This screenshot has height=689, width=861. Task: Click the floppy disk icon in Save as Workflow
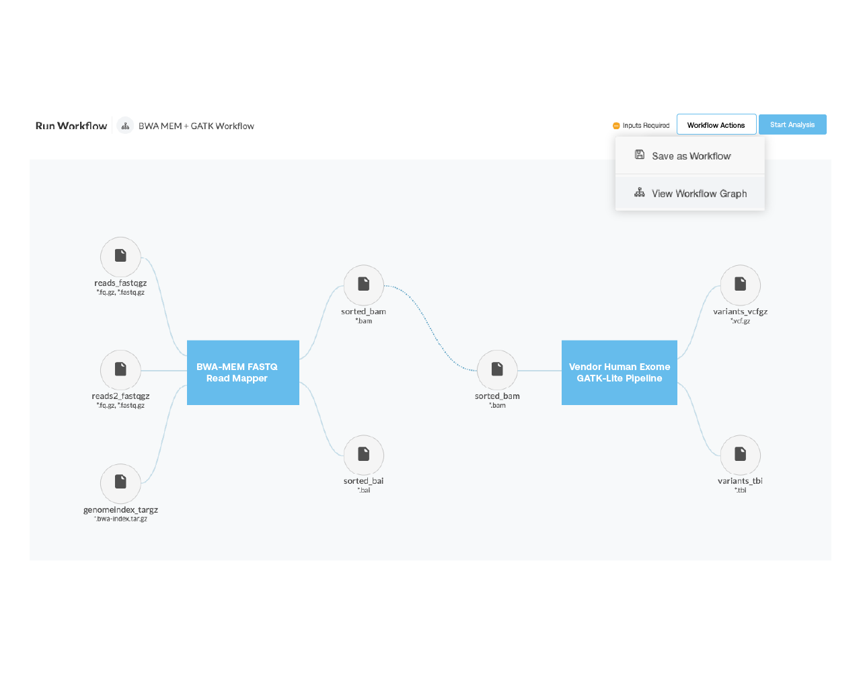click(x=640, y=155)
